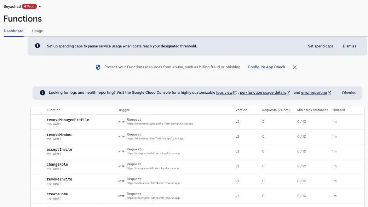Image resolution: width=368 pixels, height=207 pixels.
Task: Click external link icon beside error reporting
Action: 329,93
